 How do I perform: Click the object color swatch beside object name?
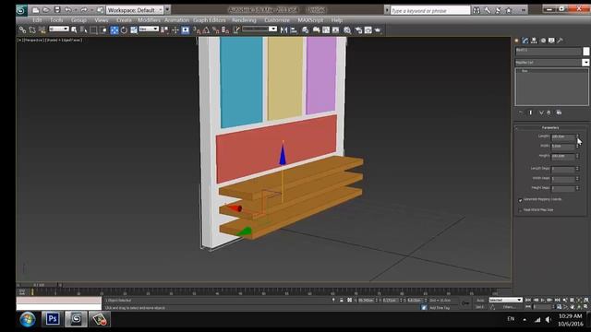point(585,51)
